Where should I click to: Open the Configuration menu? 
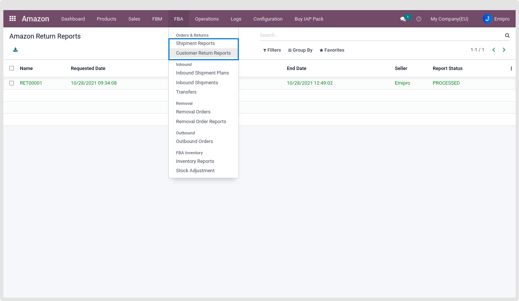pyautogui.click(x=268, y=19)
